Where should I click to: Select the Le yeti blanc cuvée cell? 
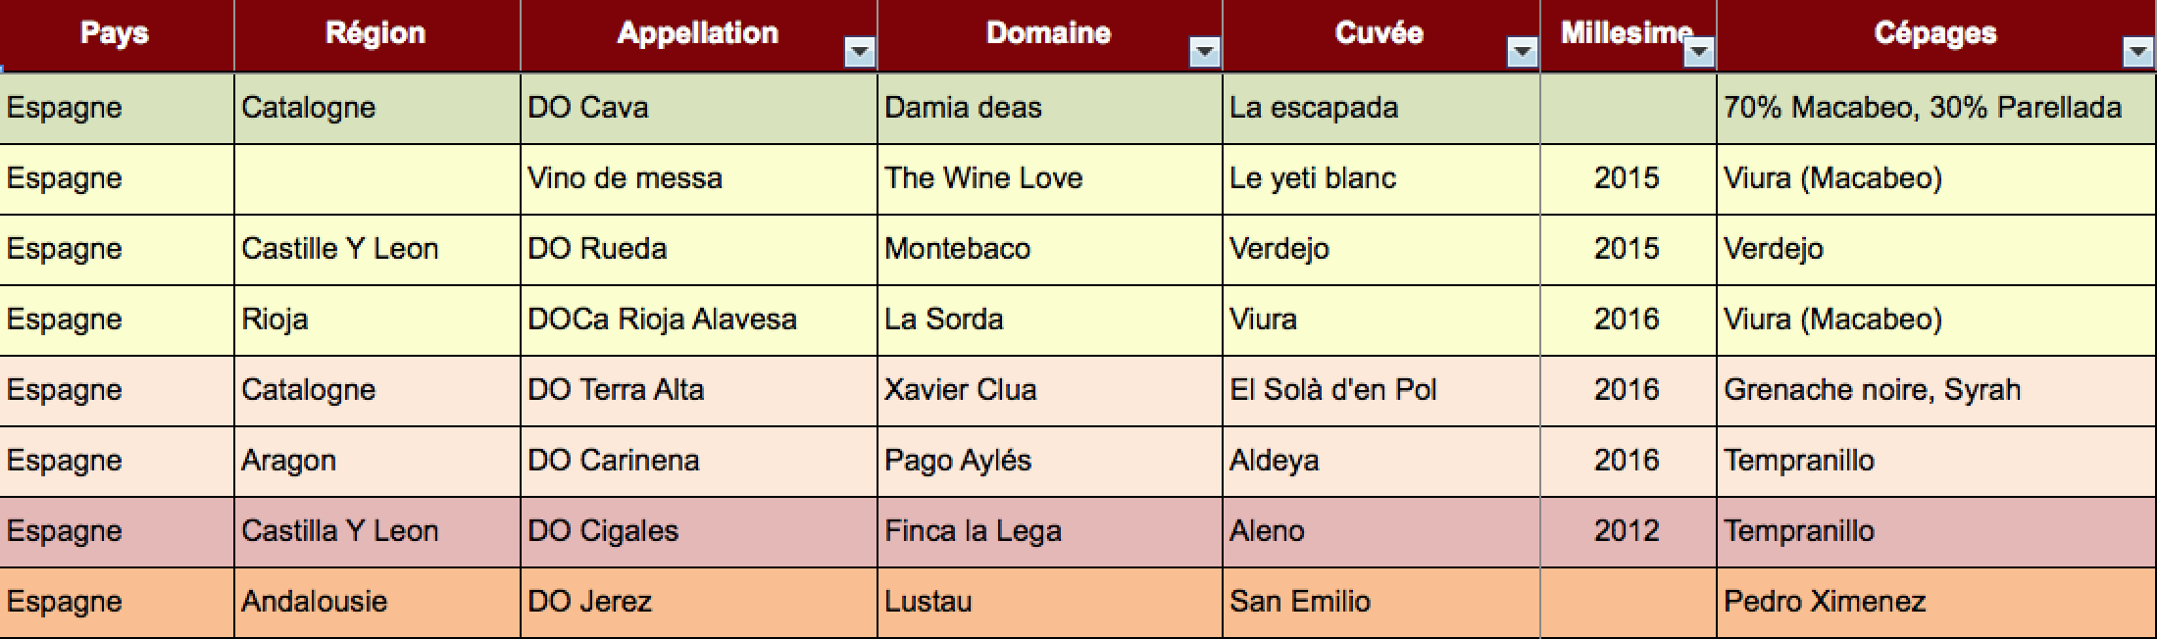pyautogui.click(x=1381, y=178)
